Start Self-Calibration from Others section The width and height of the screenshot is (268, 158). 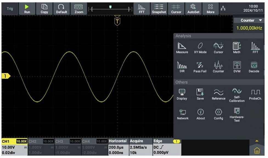236,95
